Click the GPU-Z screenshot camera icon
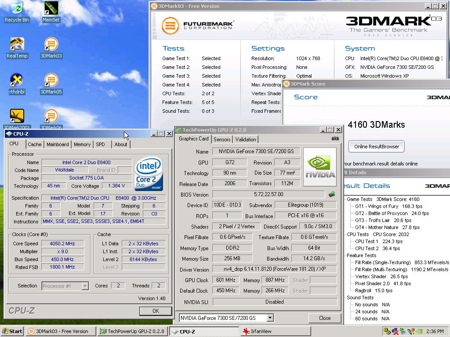450x337 pixels. point(335,139)
